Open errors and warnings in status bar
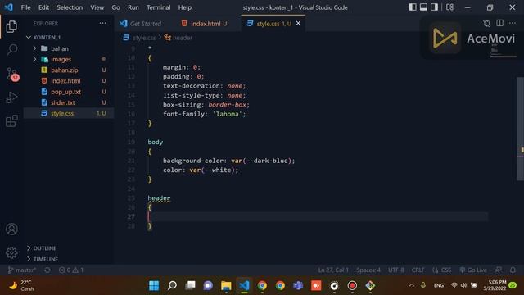 (71, 270)
